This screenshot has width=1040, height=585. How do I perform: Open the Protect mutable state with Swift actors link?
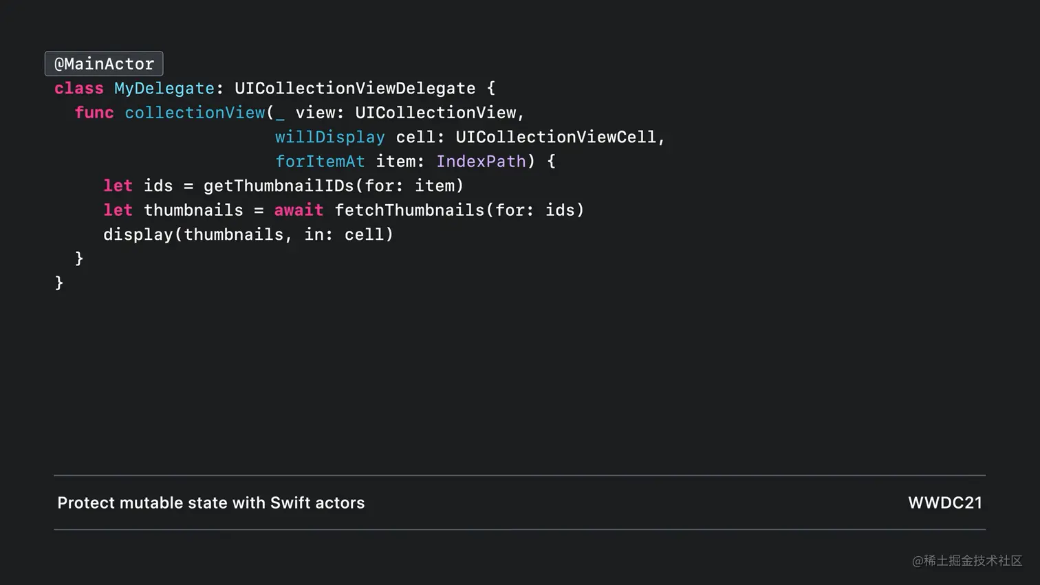click(x=210, y=503)
